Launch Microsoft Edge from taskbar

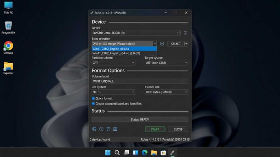click(x=145, y=153)
